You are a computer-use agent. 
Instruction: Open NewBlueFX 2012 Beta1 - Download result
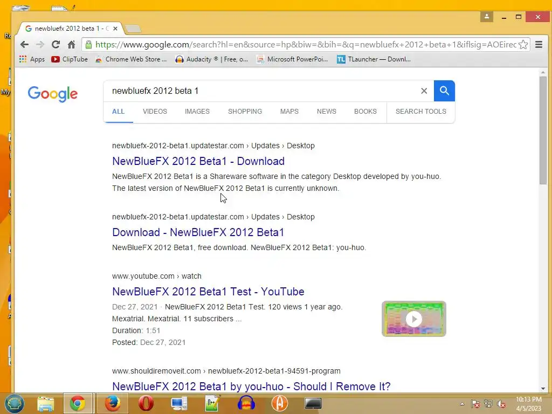click(x=198, y=161)
